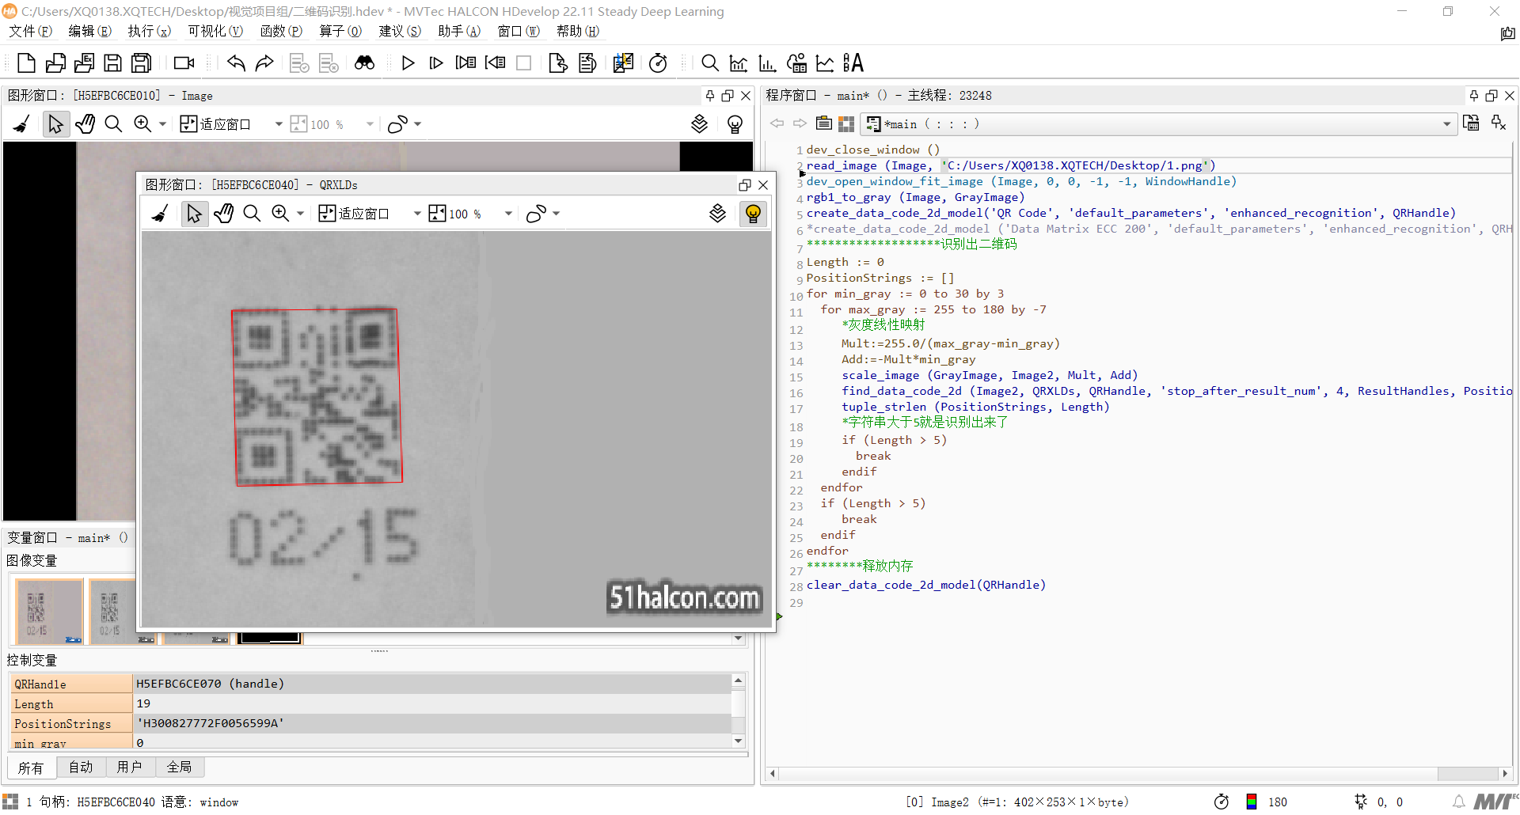Switch to the 自动 variable tab
Screen dimensions: 1520x815
point(81,767)
